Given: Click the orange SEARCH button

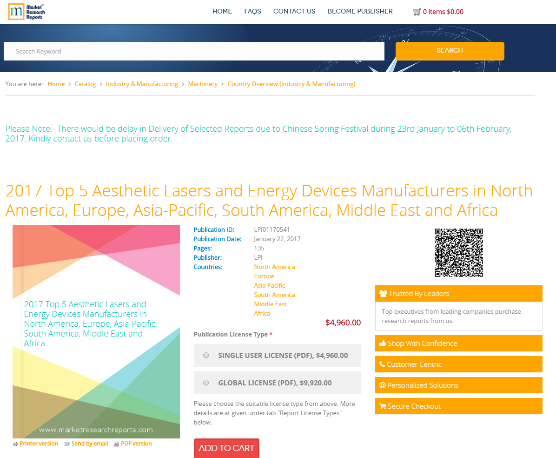Looking at the screenshot, I should click(x=450, y=51).
